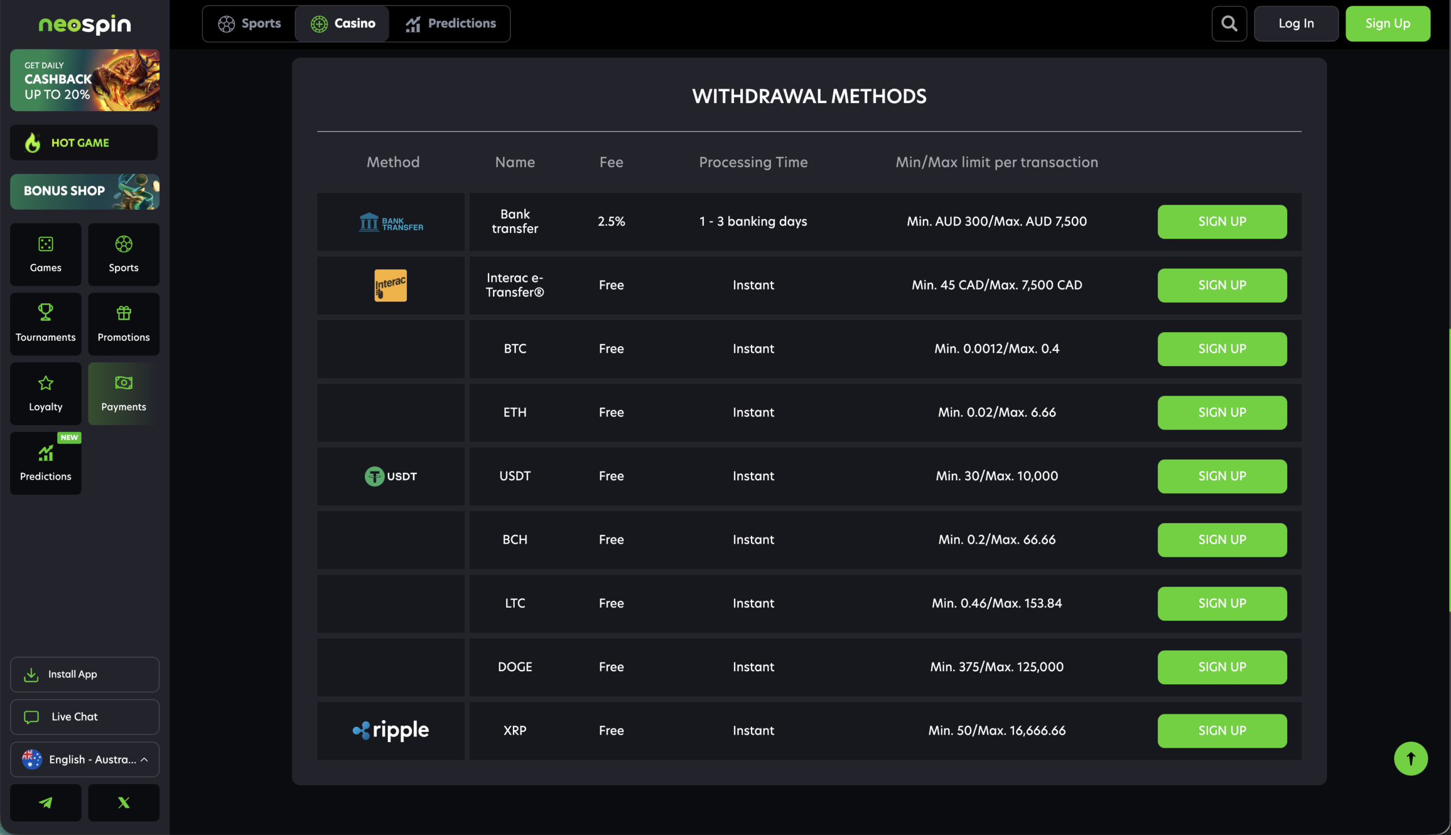Open the Hot Game flame button
Viewport: 1451px width, 835px height.
(84, 143)
